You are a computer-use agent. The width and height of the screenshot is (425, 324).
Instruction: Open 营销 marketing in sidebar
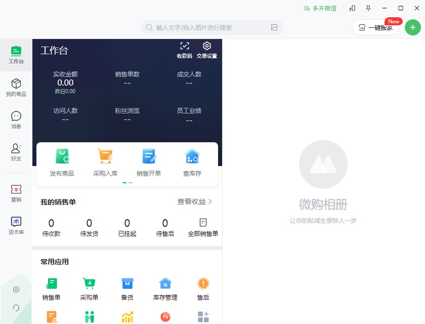click(16, 193)
